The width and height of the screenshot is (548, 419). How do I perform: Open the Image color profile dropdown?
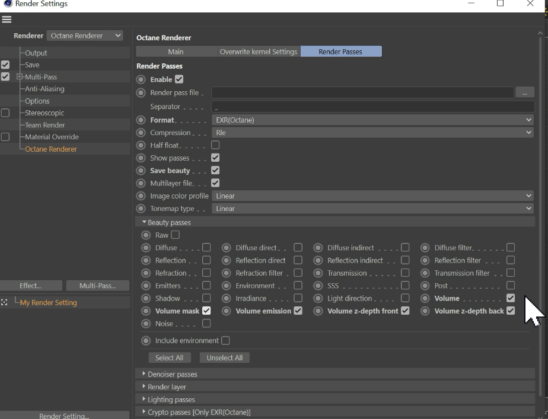pyautogui.click(x=372, y=196)
